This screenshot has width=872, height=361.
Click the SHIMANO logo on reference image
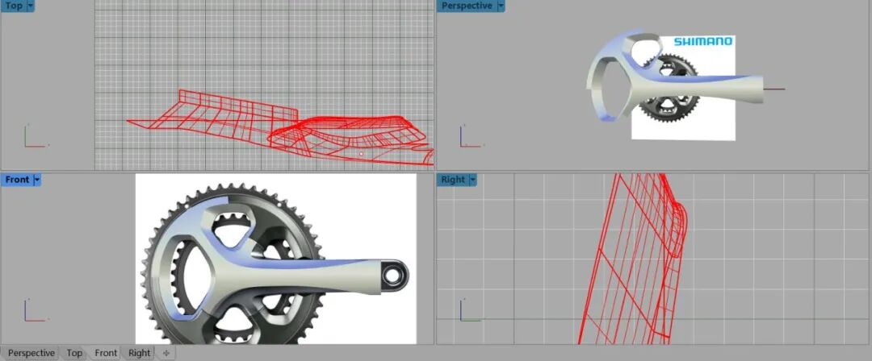[x=703, y=41]
